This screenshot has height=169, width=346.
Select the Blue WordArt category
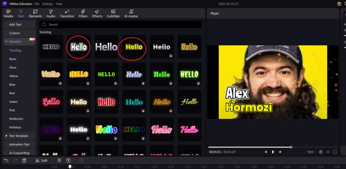[13, 85]
